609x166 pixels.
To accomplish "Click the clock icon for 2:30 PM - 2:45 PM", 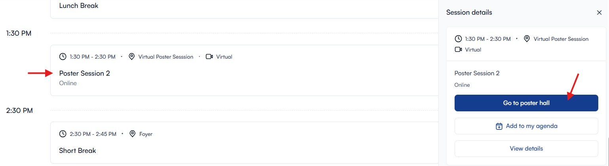I will point(63,134).
